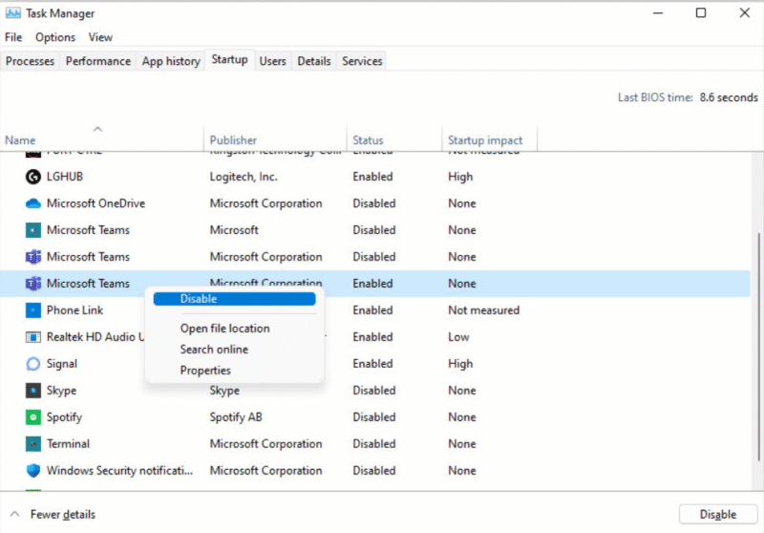Sort by Status column header
The image size is (764, 533).
[x=368, y=140]
